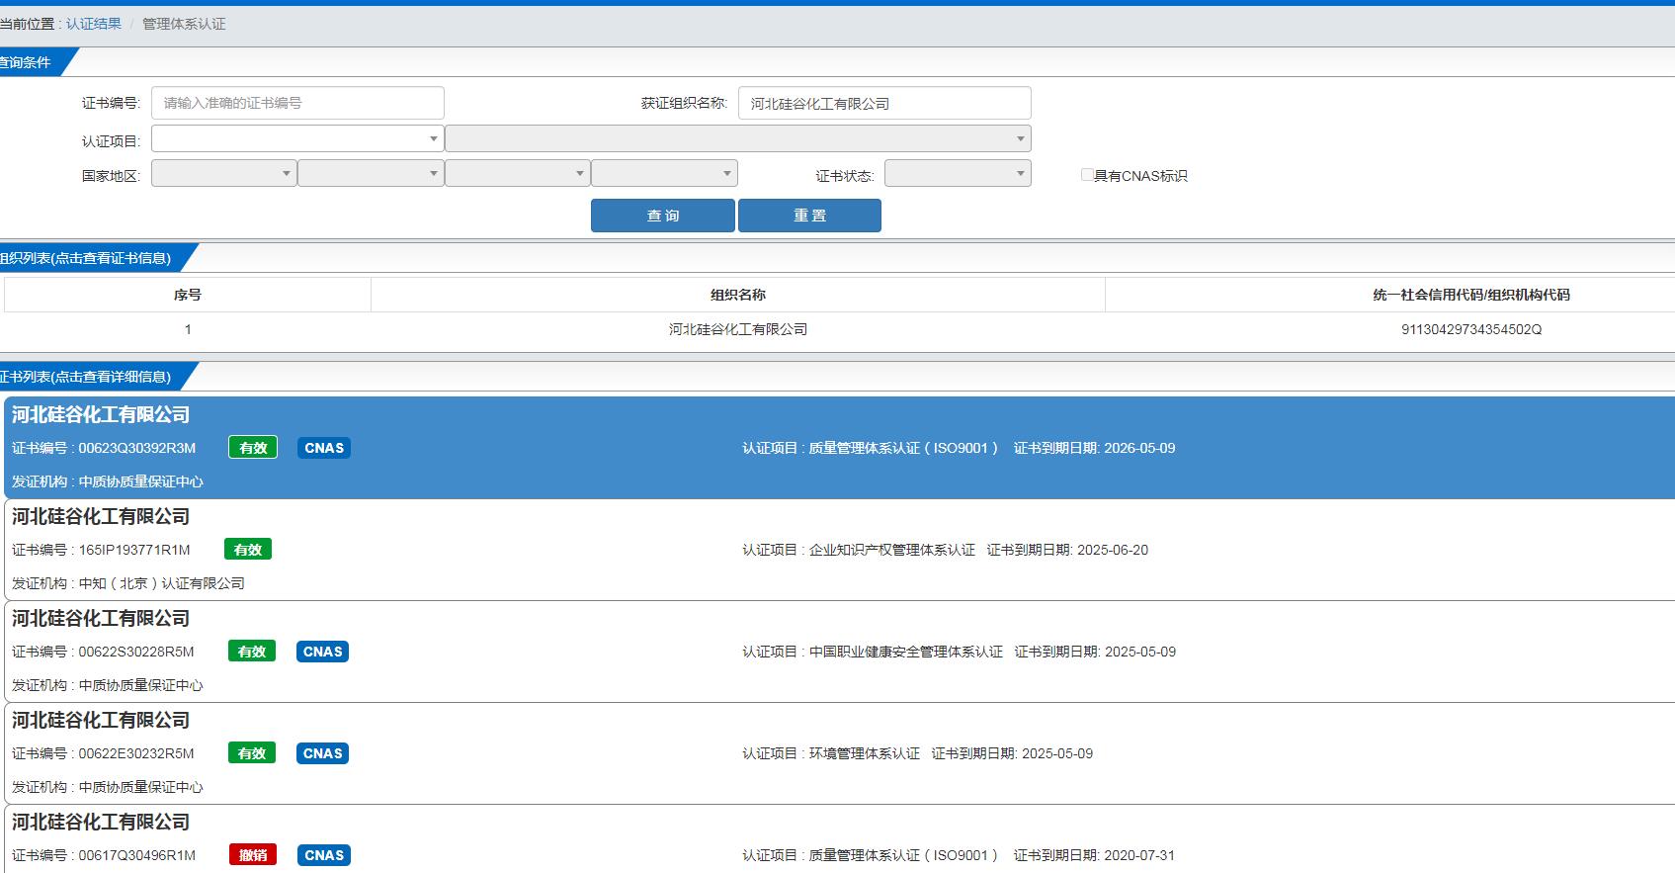Click expiry date 2020-07-31
The height and width of the screenshot is (873, 1675).
(x=1139, y=855)
